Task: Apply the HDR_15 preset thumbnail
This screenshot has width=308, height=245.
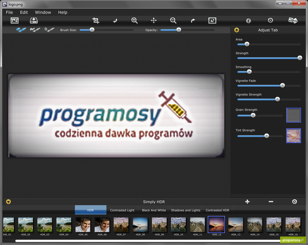Action: 274,225
